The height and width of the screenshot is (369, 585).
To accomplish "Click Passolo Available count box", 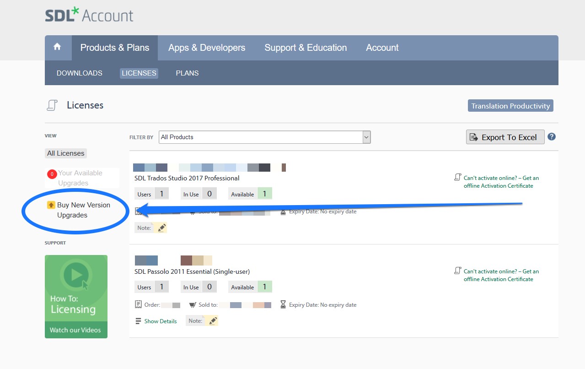I will pyautogui.click(x=250, y=287).
